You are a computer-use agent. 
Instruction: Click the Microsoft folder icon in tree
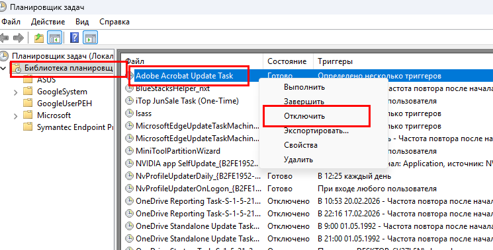[28, 115]
